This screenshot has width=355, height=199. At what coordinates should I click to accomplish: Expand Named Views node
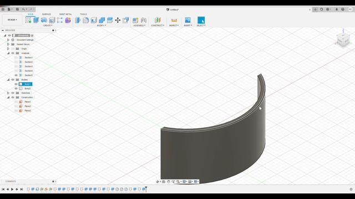(8, 44)
